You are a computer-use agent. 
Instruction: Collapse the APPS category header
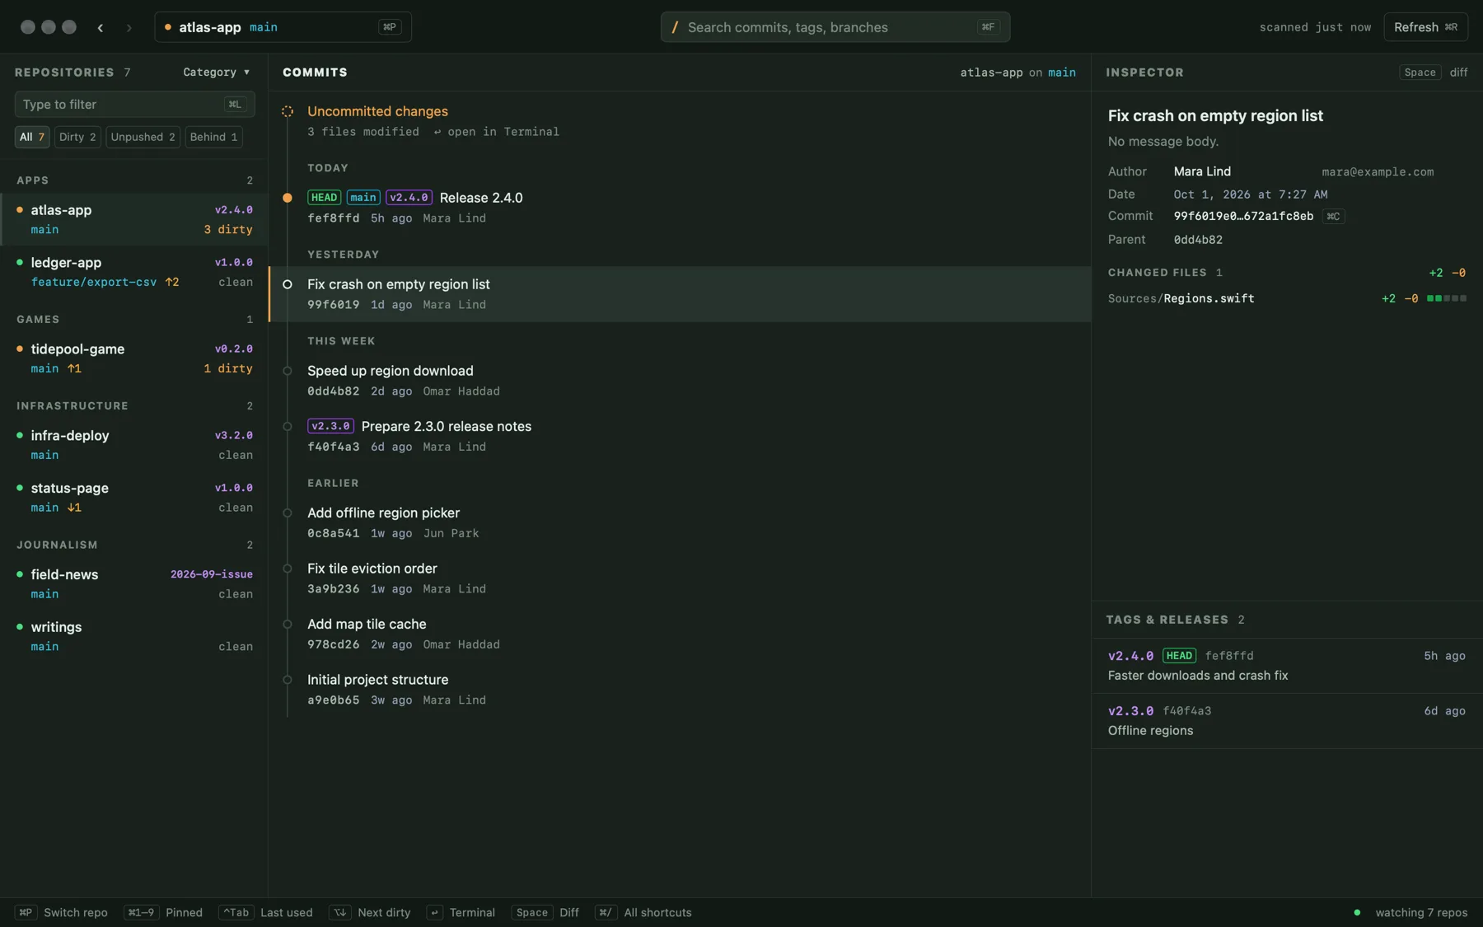pos(134,180)
